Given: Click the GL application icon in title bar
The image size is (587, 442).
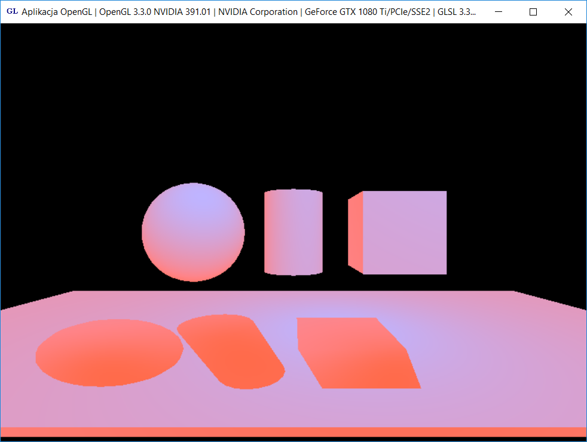Looking at the screenshot, I should [x=11, y=11].
